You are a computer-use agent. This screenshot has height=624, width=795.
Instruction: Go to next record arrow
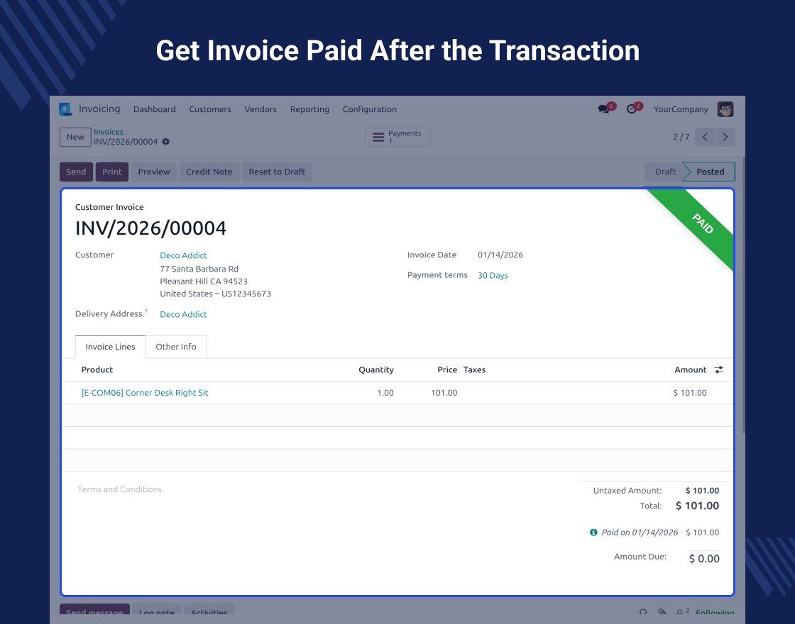tap(725, 137)
